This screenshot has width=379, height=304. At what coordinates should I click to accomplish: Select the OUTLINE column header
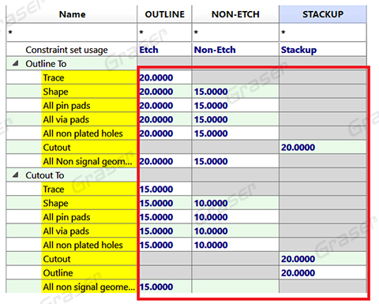(164, 14)
